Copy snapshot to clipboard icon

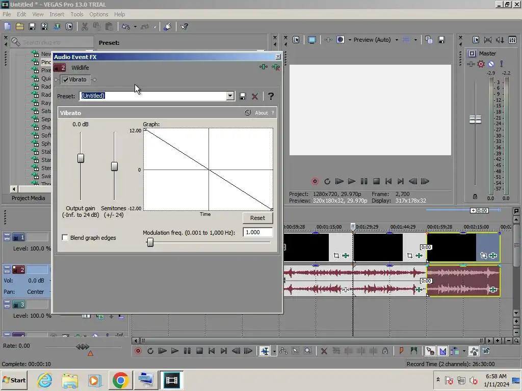429,40
